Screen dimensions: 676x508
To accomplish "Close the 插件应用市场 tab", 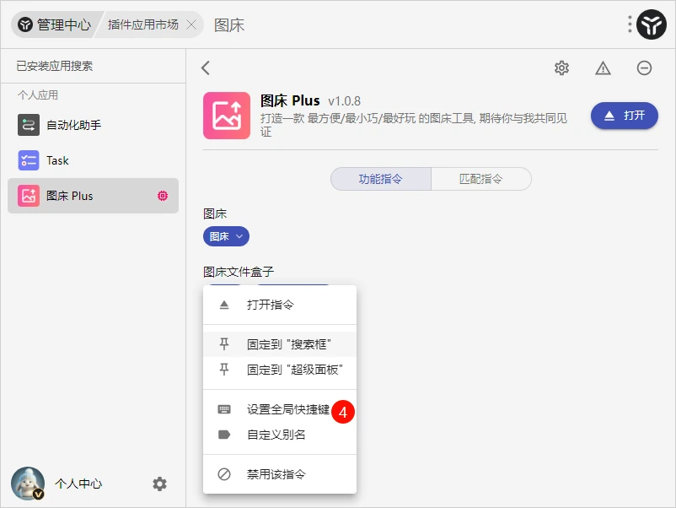I will pyautogui.click(x=191, y=24).
